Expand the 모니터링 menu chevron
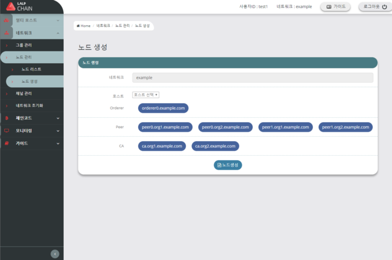Screen dimensions: 392x260 57,131
